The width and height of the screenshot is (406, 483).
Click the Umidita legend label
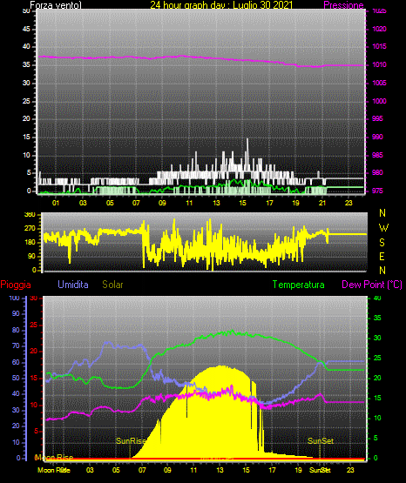tap(73, 285)
